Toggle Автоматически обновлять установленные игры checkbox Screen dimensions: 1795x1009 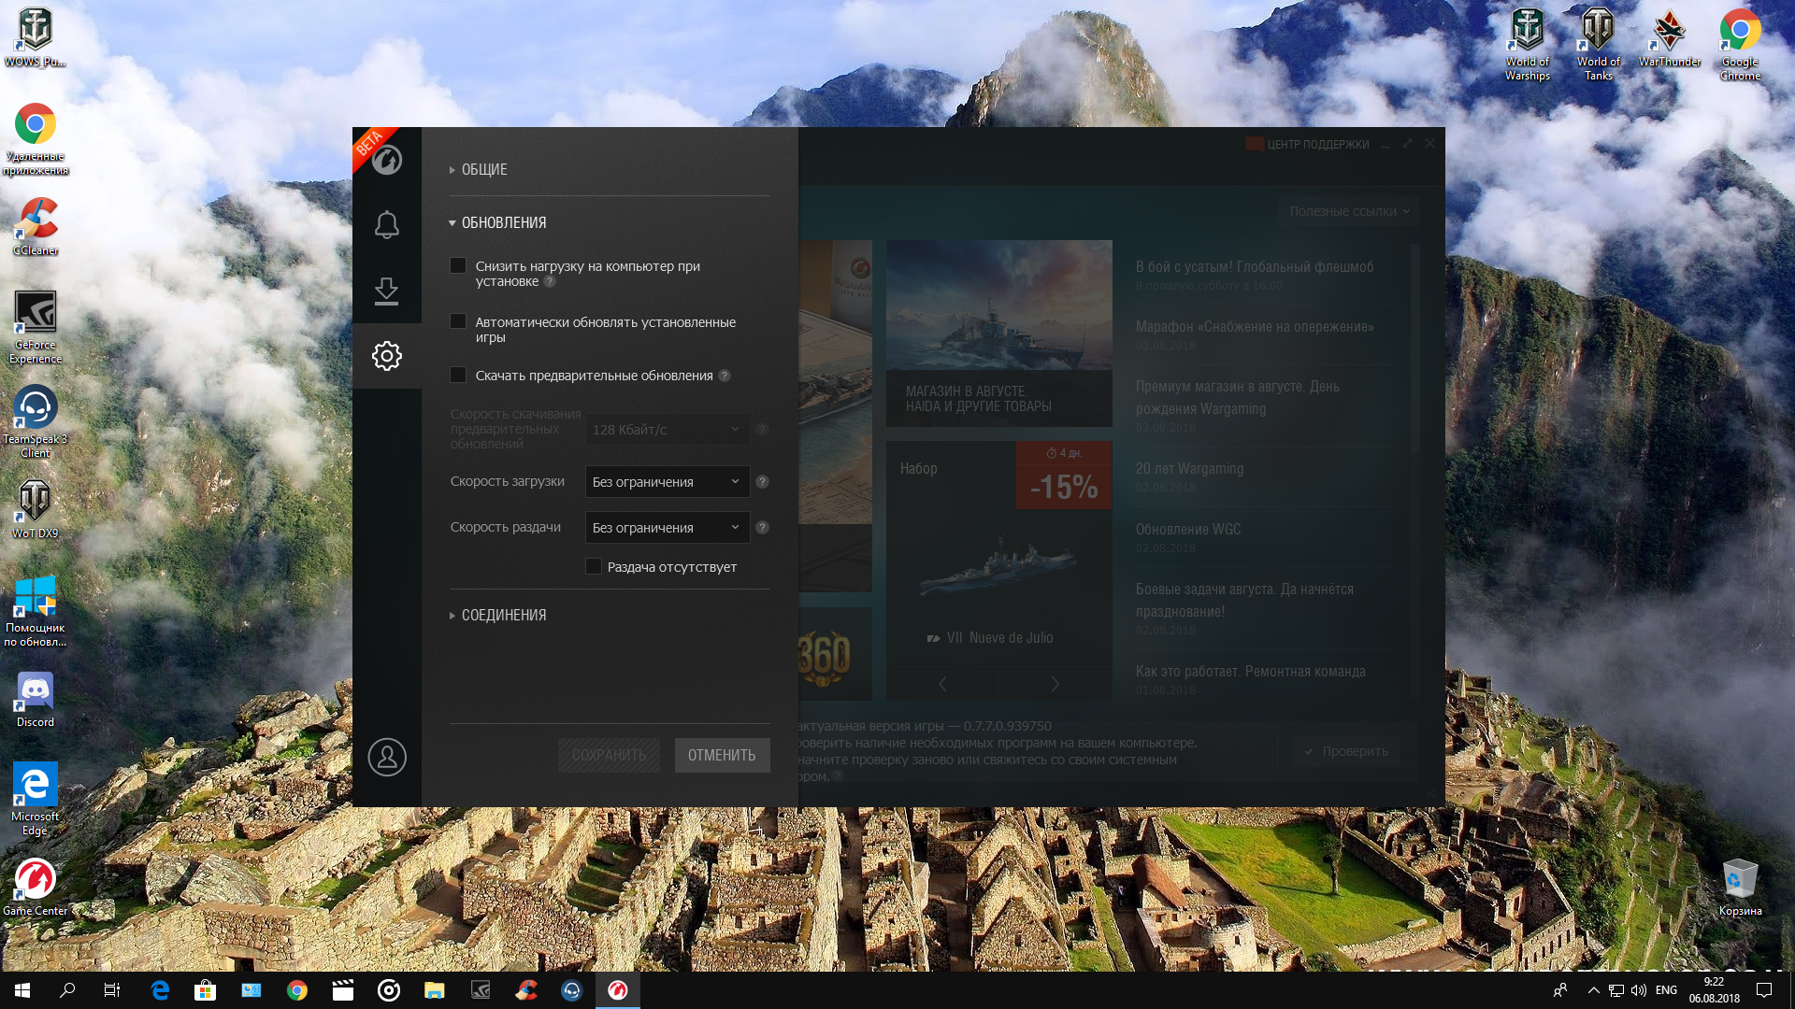click(x=458, y=321)
